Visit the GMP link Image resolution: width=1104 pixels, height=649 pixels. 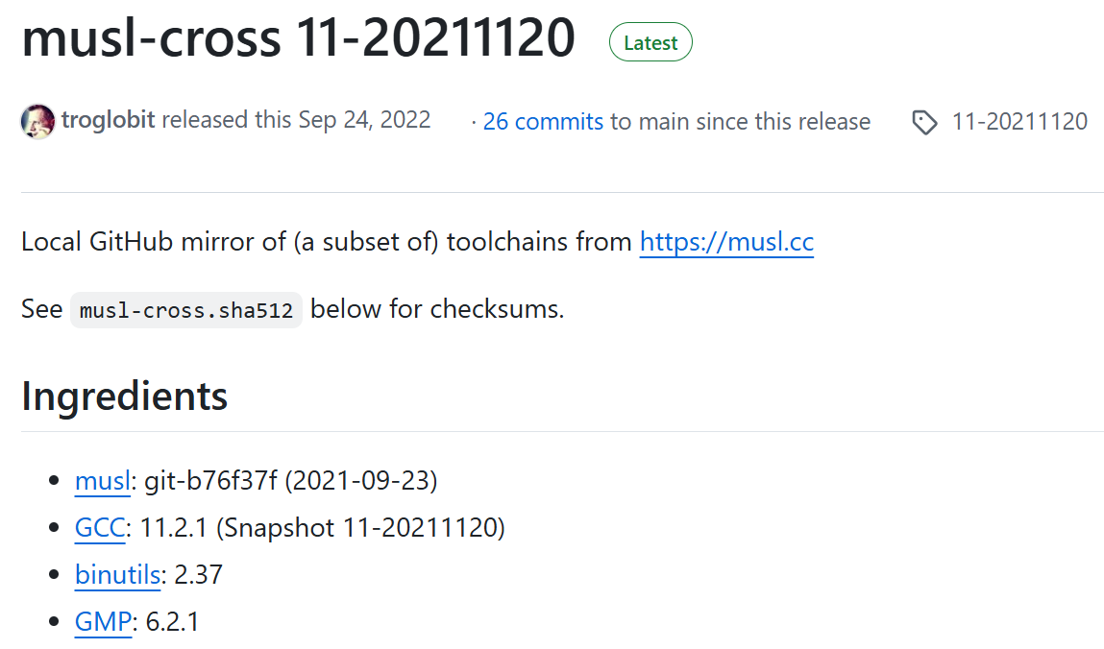pyautogui.click(x=103, y=622)
